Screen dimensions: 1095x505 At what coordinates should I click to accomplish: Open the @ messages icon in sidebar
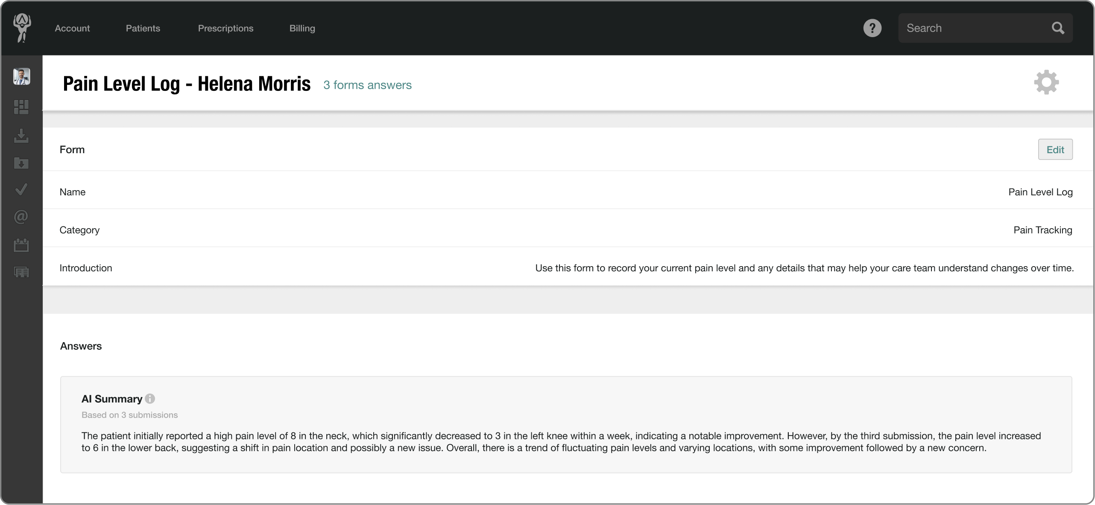click(x=21, y=217)
